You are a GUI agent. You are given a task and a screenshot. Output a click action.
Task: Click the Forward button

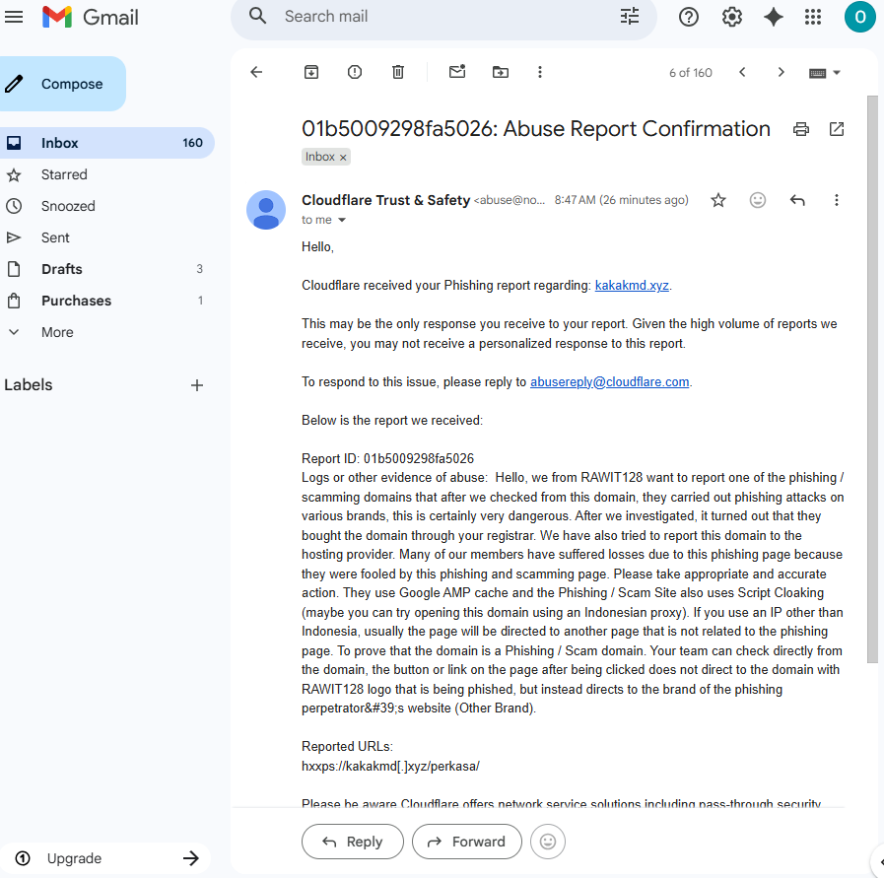click(x=467, y=842)
